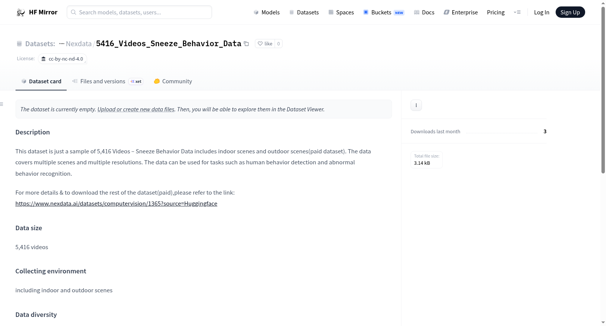Click the Data diversity heading
Image resolution: width=606 pixels, height=326 pixels.
[x=36, y=315]
